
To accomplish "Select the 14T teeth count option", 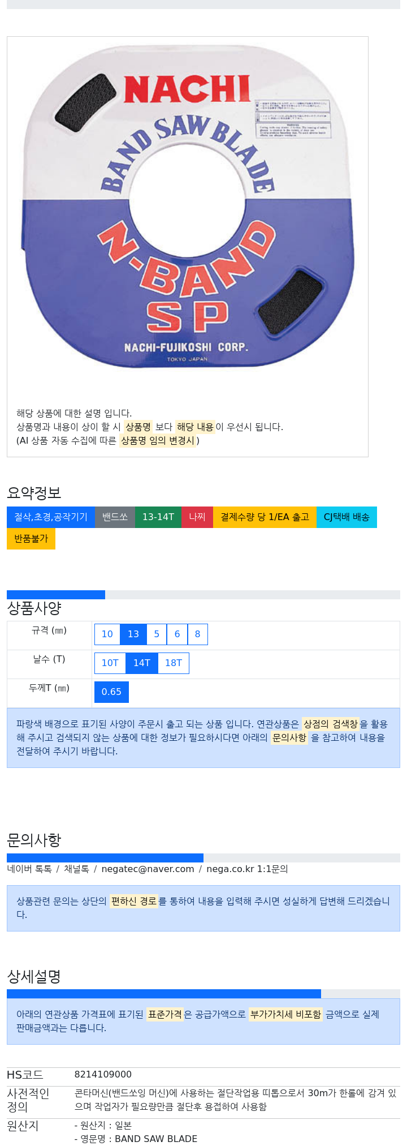I will 141,663.
